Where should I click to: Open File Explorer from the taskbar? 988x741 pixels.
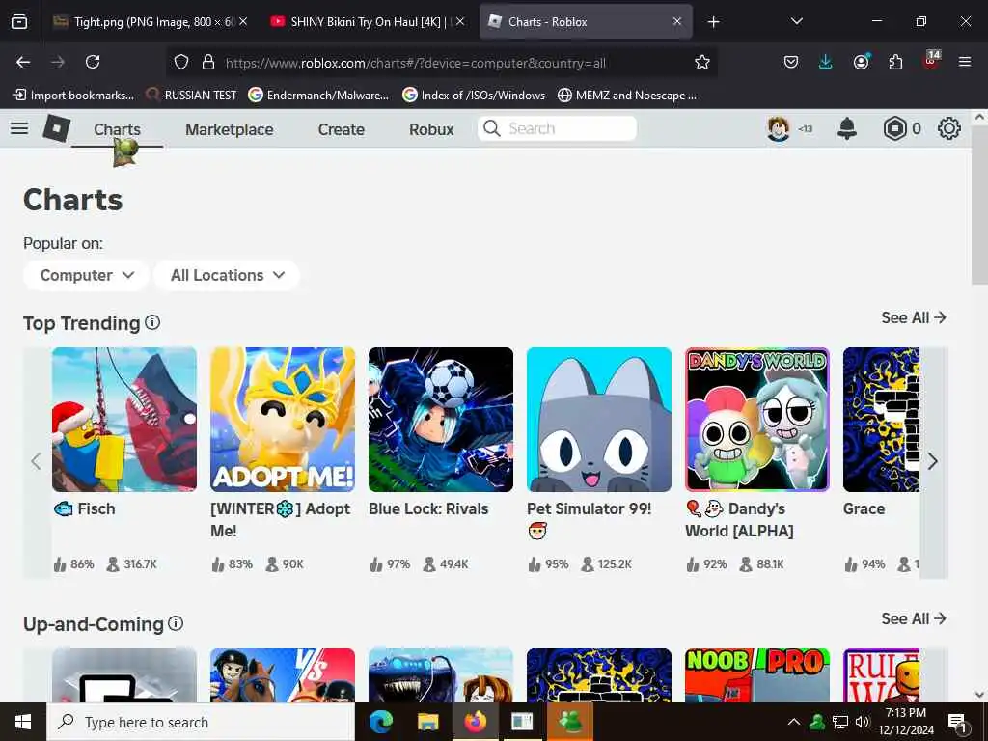427,722
